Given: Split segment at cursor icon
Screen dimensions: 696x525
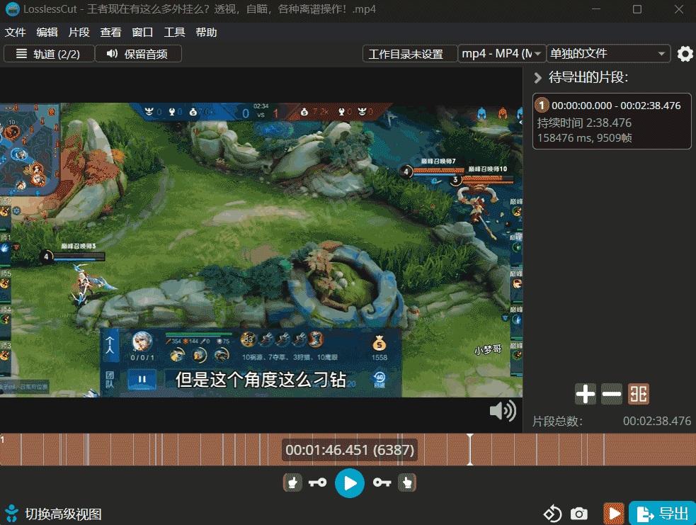Looking at the screenshot, I should click(639, 394).
